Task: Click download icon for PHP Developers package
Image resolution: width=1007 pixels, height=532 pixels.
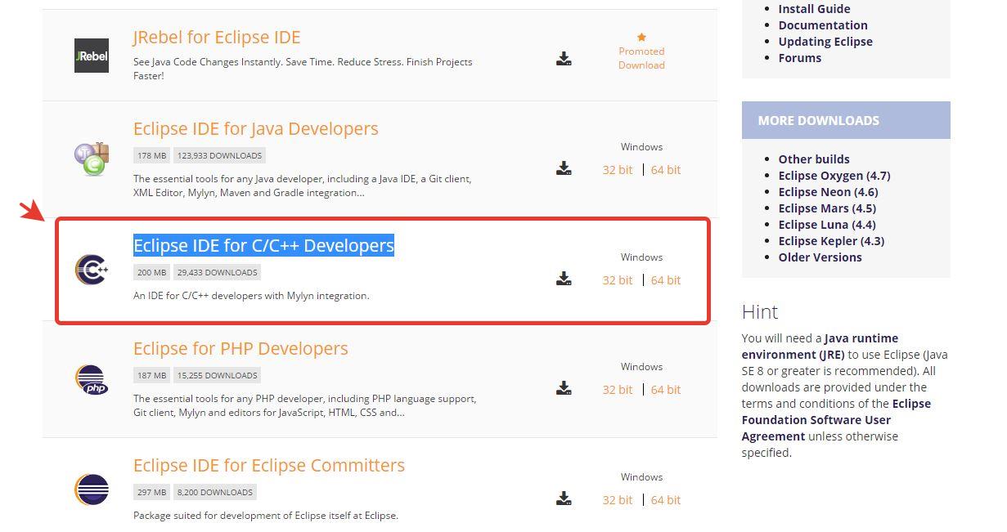Action: (x=564, y=388)
